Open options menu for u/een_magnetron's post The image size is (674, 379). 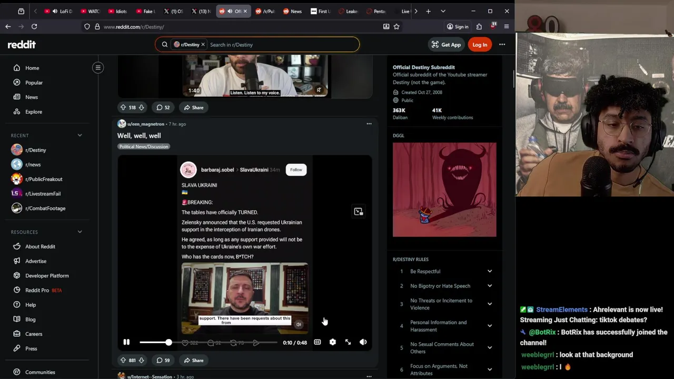(369, 124)
